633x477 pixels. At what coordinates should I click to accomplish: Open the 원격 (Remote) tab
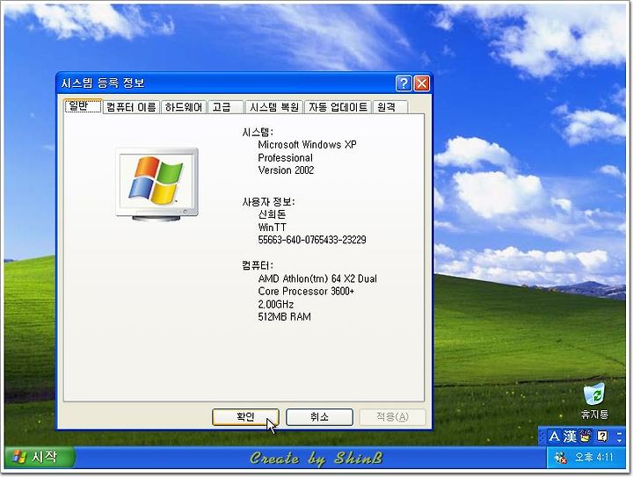[390, 107]
